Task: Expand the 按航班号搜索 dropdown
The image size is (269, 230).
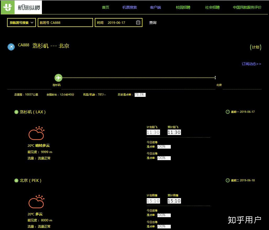Action: click(21, 23)
